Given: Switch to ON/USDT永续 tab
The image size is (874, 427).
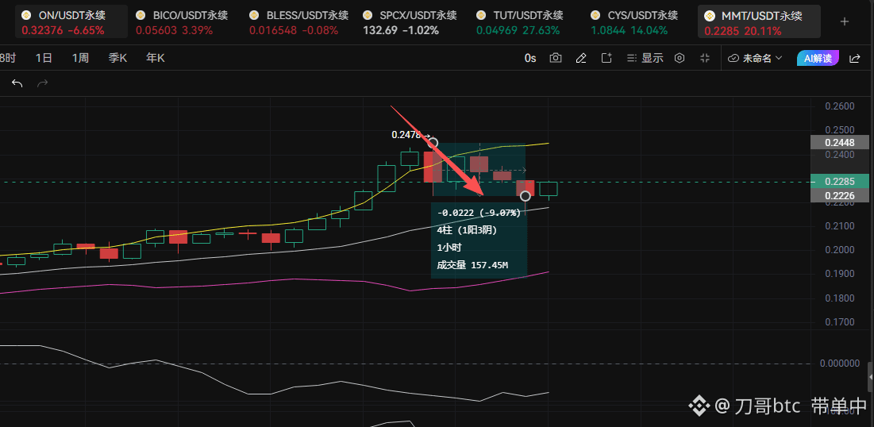Looking at the screenshot, I should coord(71,22).
